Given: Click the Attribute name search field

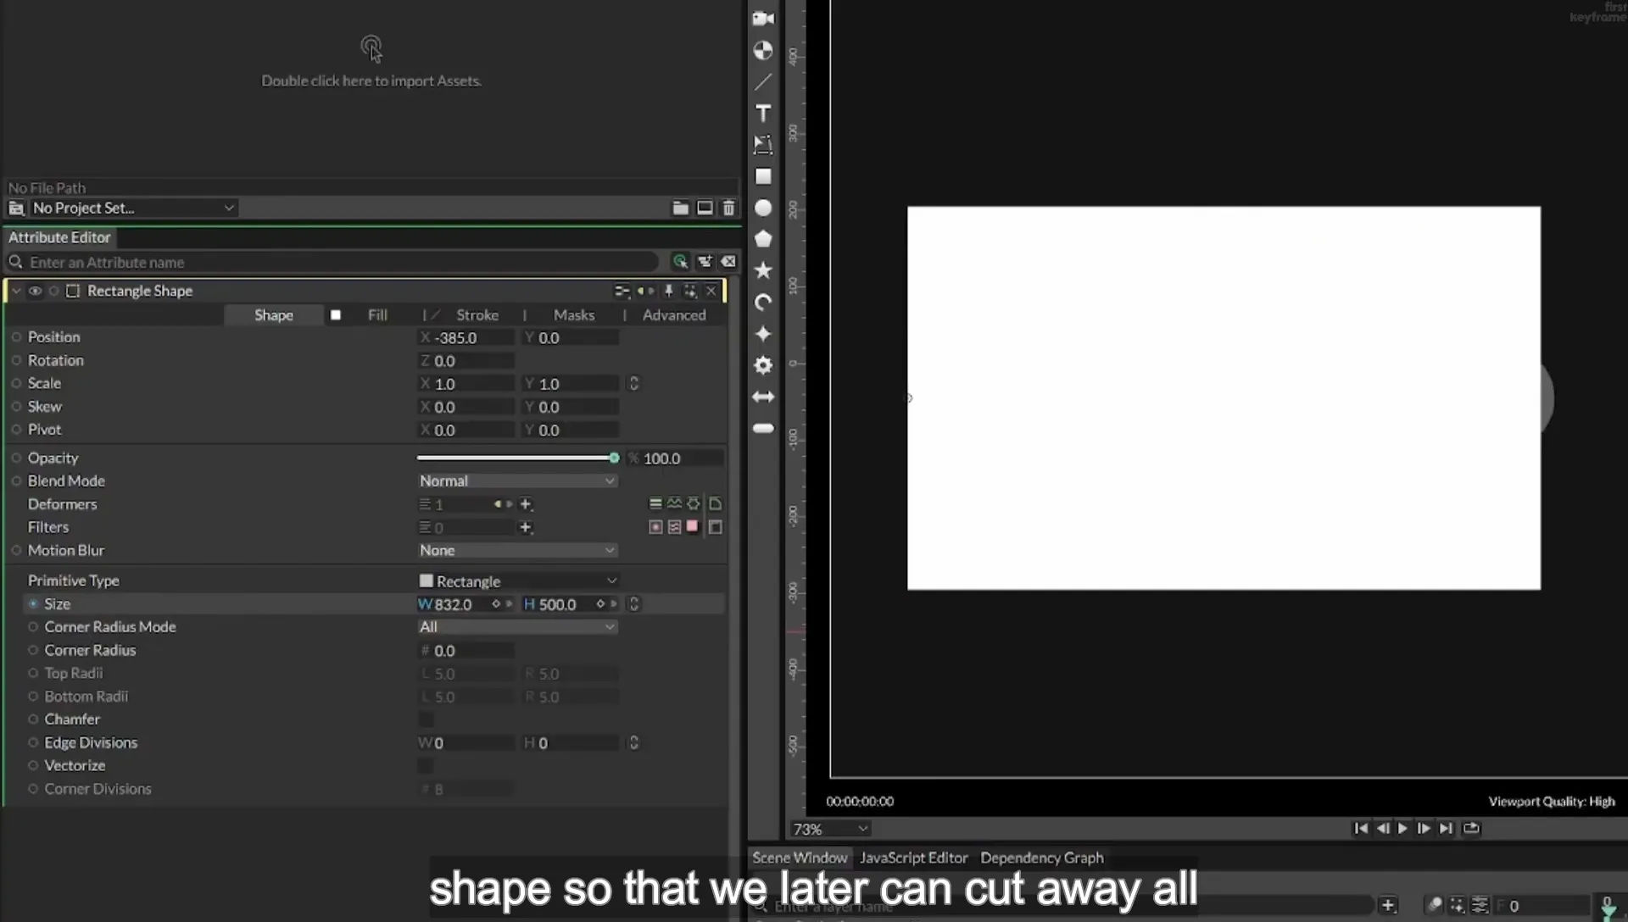Looking at the screenshot, I should (x=341, y=263).
